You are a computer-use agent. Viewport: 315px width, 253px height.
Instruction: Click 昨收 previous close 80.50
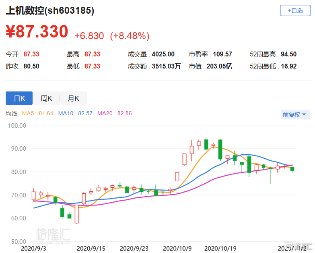[x=31, y=66]
